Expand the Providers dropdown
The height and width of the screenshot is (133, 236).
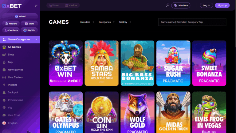click(x=87, y=22)
